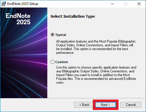The width and height of the screenshot is (146, 112).
Task: Minimize the EndNote 2025 Setup window
Action: [x=113, y=4]
